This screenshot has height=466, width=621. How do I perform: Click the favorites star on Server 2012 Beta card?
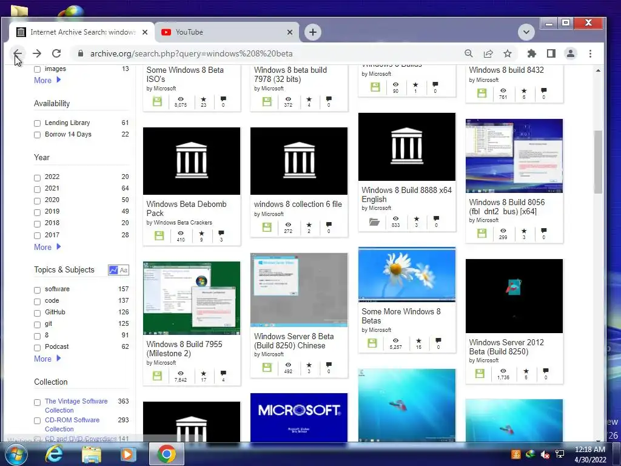(x=526, y=371)
